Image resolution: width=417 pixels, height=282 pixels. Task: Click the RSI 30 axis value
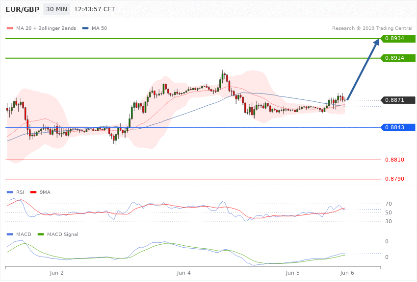point(389,221)
